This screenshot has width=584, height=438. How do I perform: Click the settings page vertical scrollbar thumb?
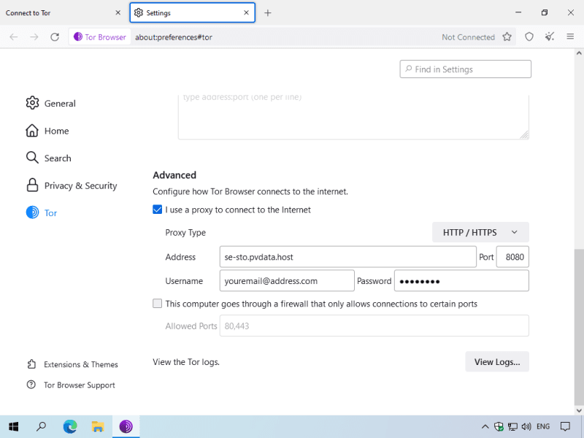tap(579, 326)
